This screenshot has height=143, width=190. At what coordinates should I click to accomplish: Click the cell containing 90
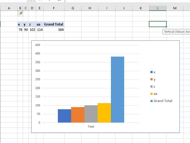[26, 30]
